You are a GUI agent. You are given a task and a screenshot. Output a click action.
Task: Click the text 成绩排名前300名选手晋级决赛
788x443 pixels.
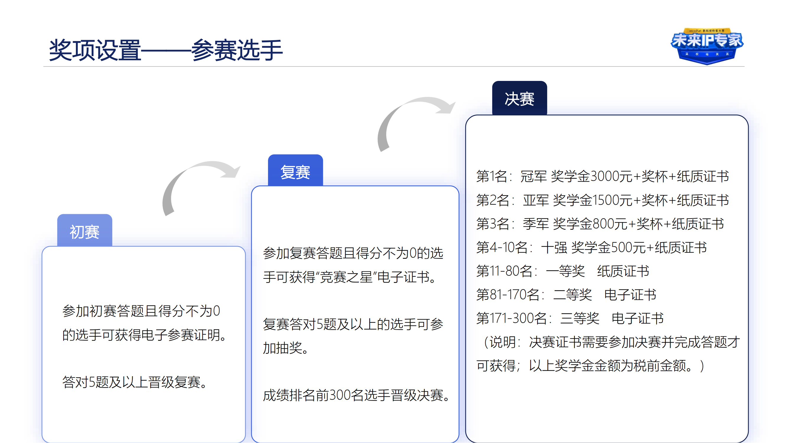[356, 396]
